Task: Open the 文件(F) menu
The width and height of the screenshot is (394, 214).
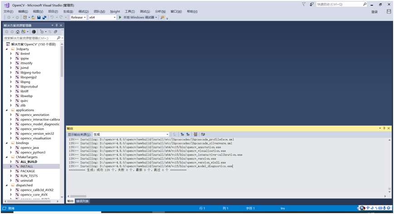Action: (x=9, y=11)
